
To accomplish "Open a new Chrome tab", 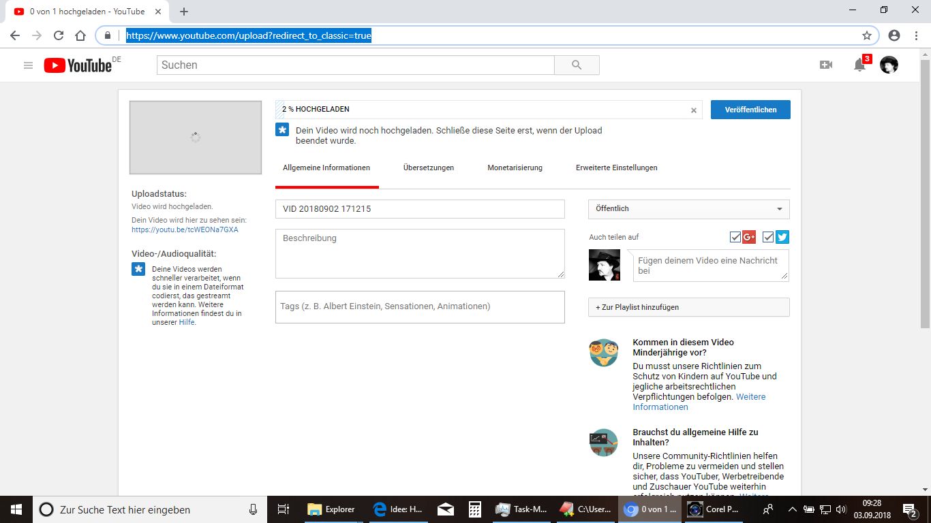I will 184,12.
